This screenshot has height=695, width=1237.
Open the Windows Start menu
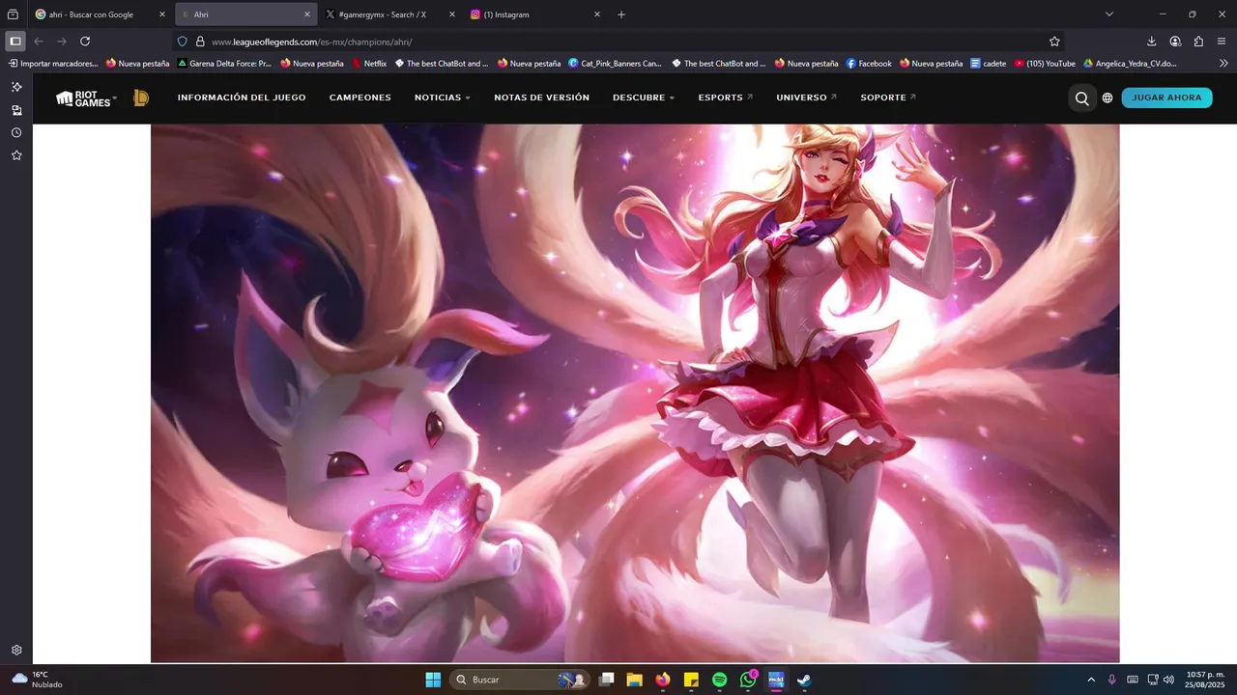point(433,680)
